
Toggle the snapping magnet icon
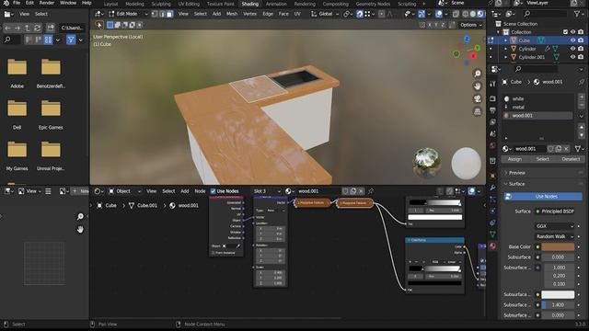click(360, 14)
